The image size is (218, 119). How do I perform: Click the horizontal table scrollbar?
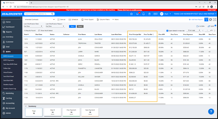[94, 104]
